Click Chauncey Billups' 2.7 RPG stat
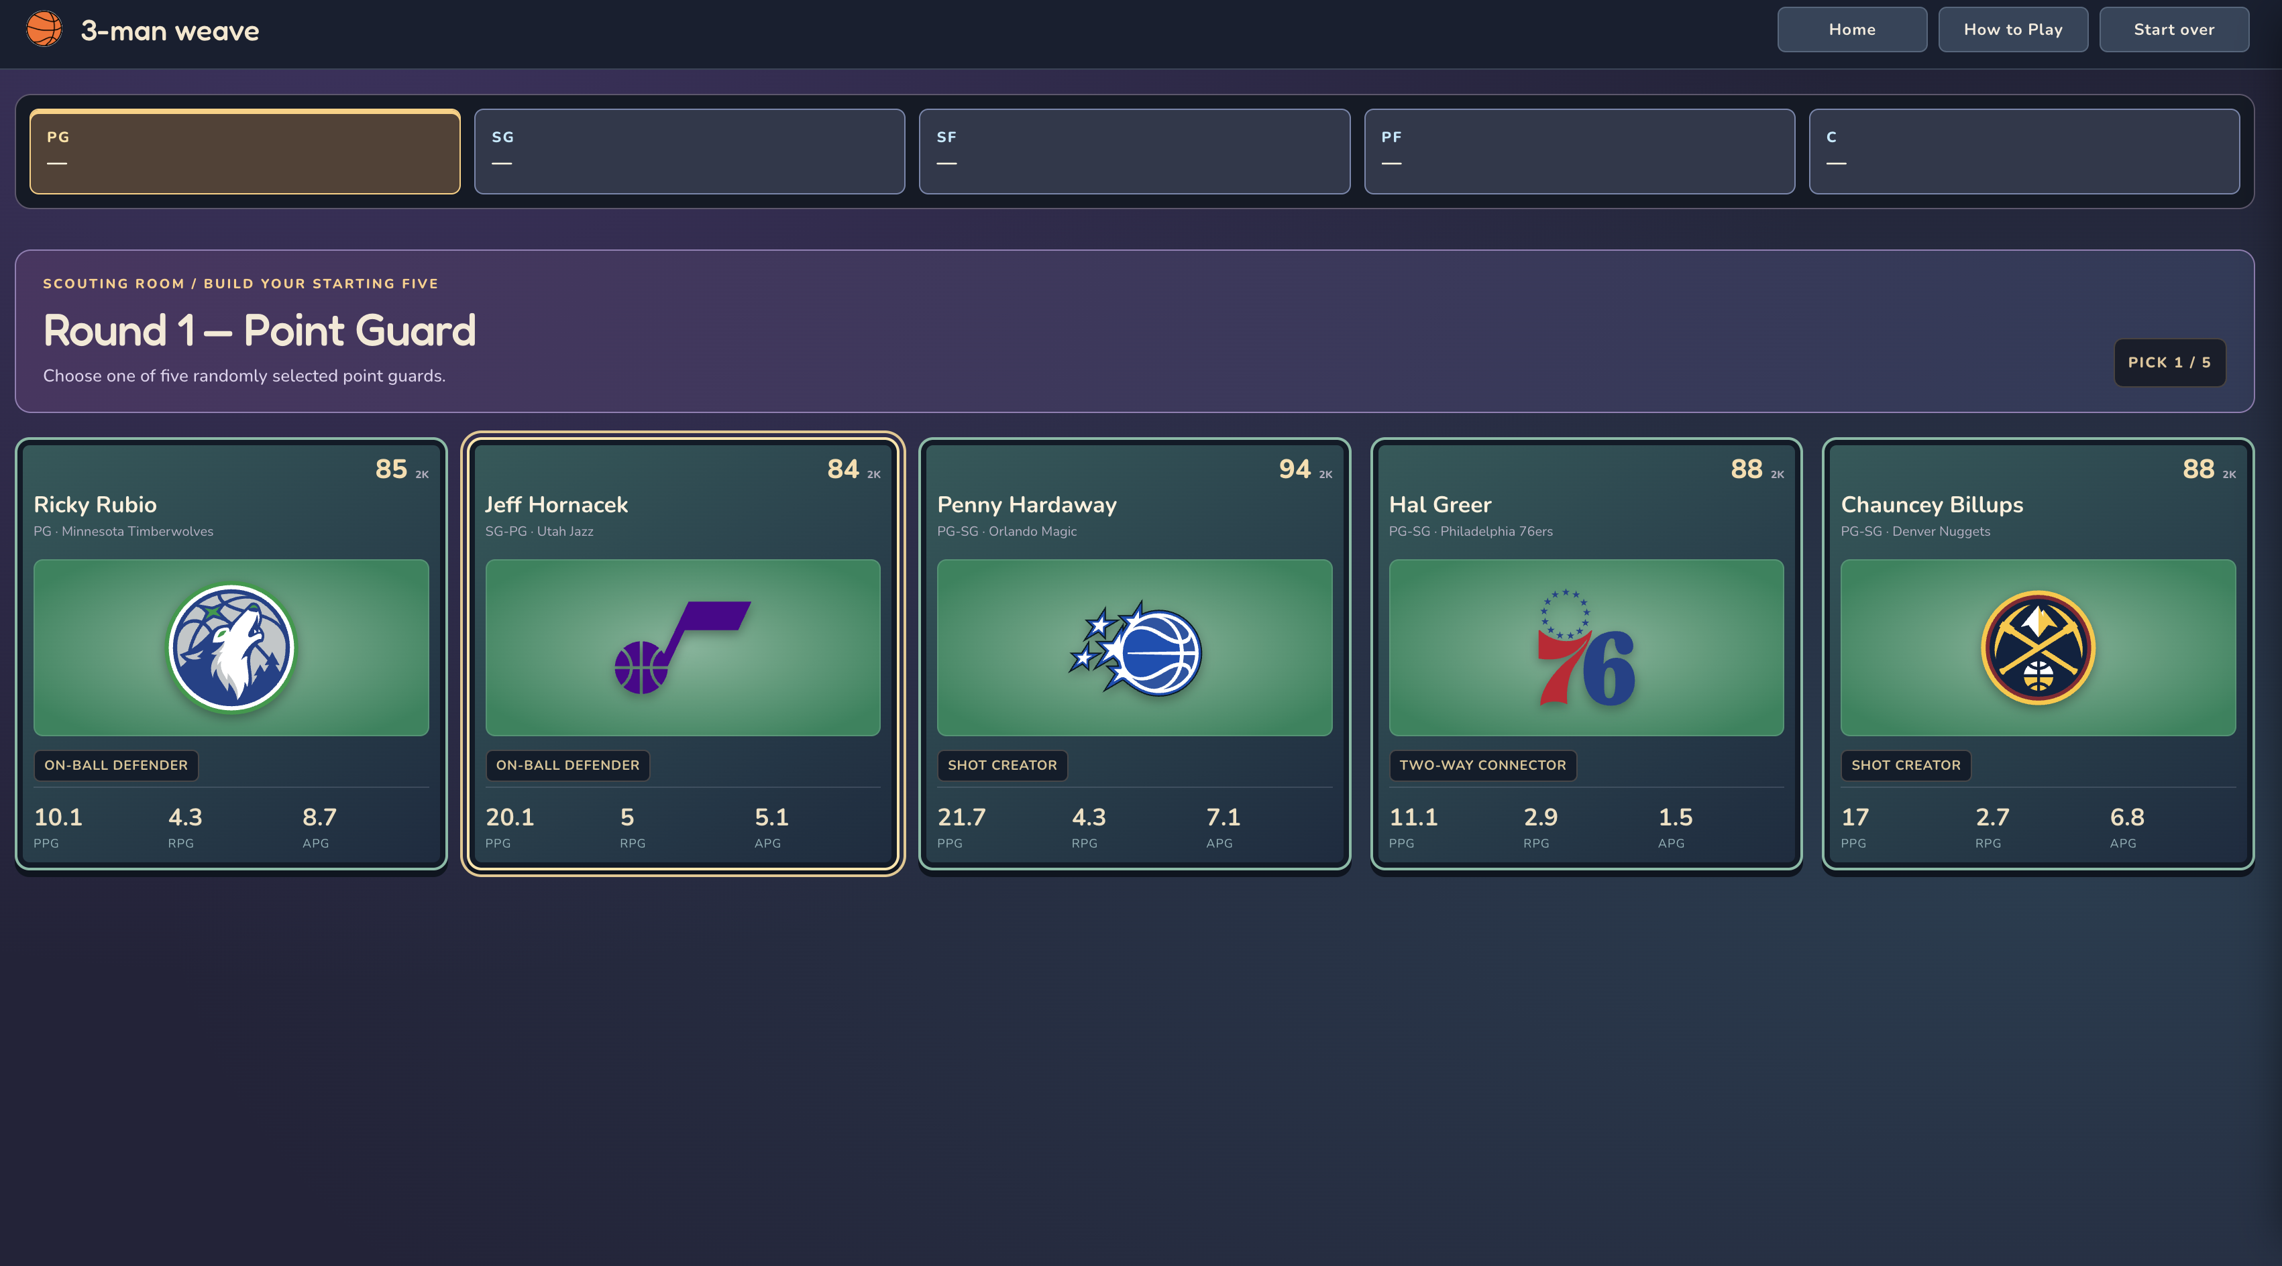The image size is (2282, 1266). tap(1992, 826)
